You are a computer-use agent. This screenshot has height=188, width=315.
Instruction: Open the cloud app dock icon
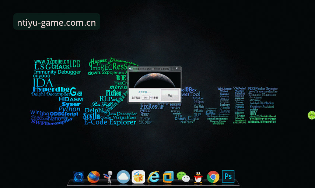[123, 177]
